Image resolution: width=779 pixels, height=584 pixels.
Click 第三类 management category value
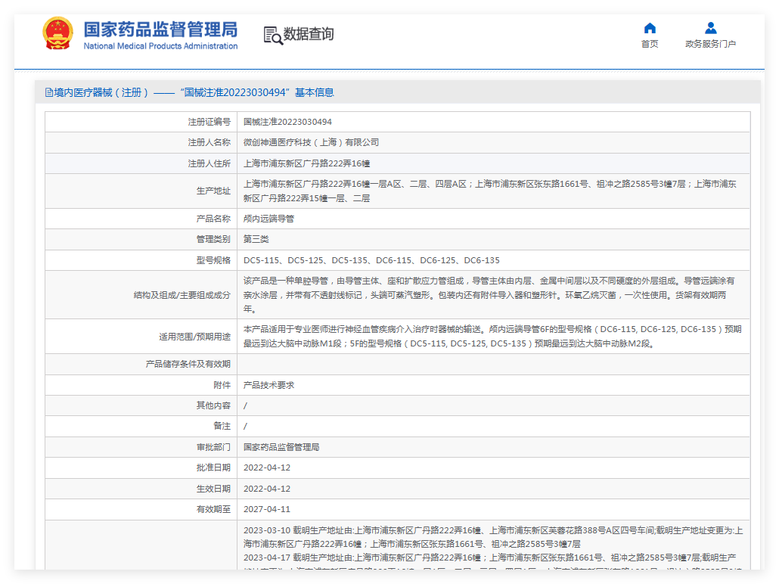click(256, 239)
